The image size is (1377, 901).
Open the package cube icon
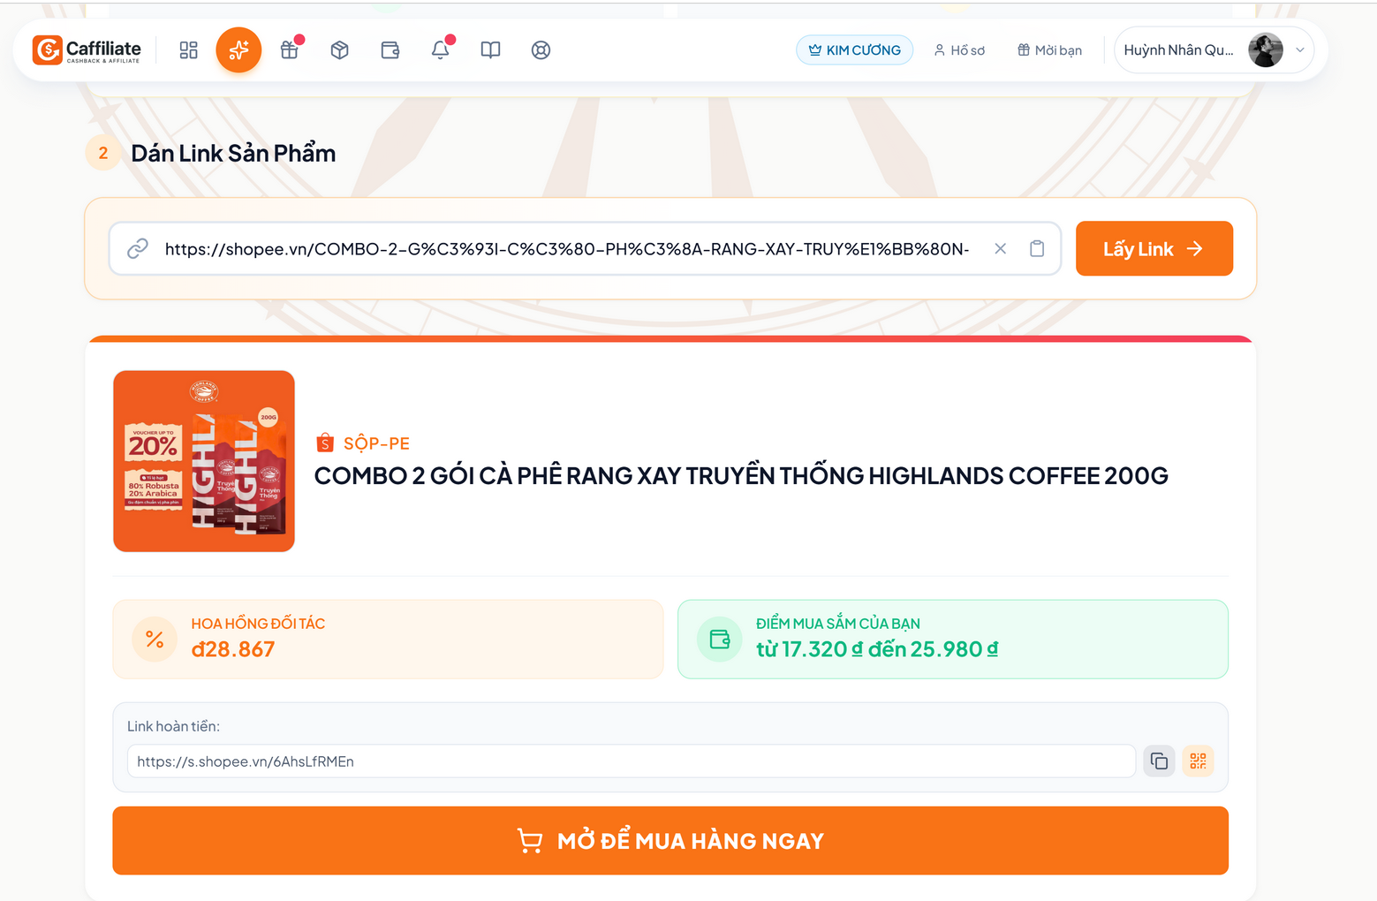coord(339,50)
